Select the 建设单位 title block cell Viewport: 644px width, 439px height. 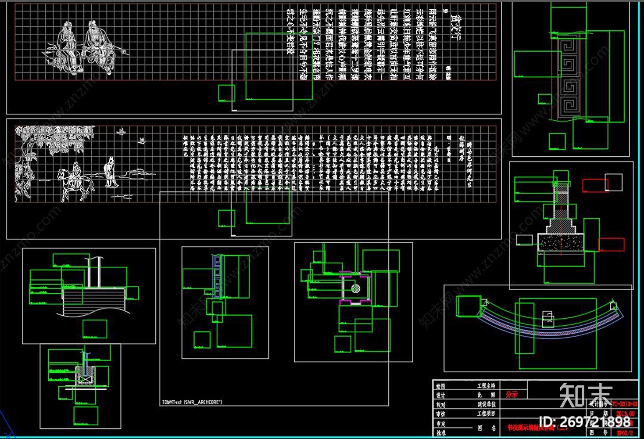[487, 404]
